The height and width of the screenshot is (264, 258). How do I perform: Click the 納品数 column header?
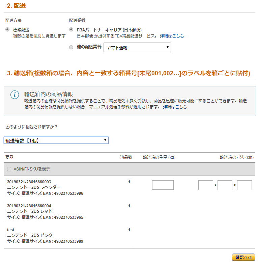(126, 157)
